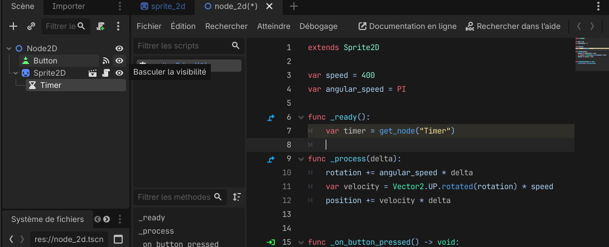609x247 pixels.
Task: Open the Débogage menu
Action: [318, 26]
